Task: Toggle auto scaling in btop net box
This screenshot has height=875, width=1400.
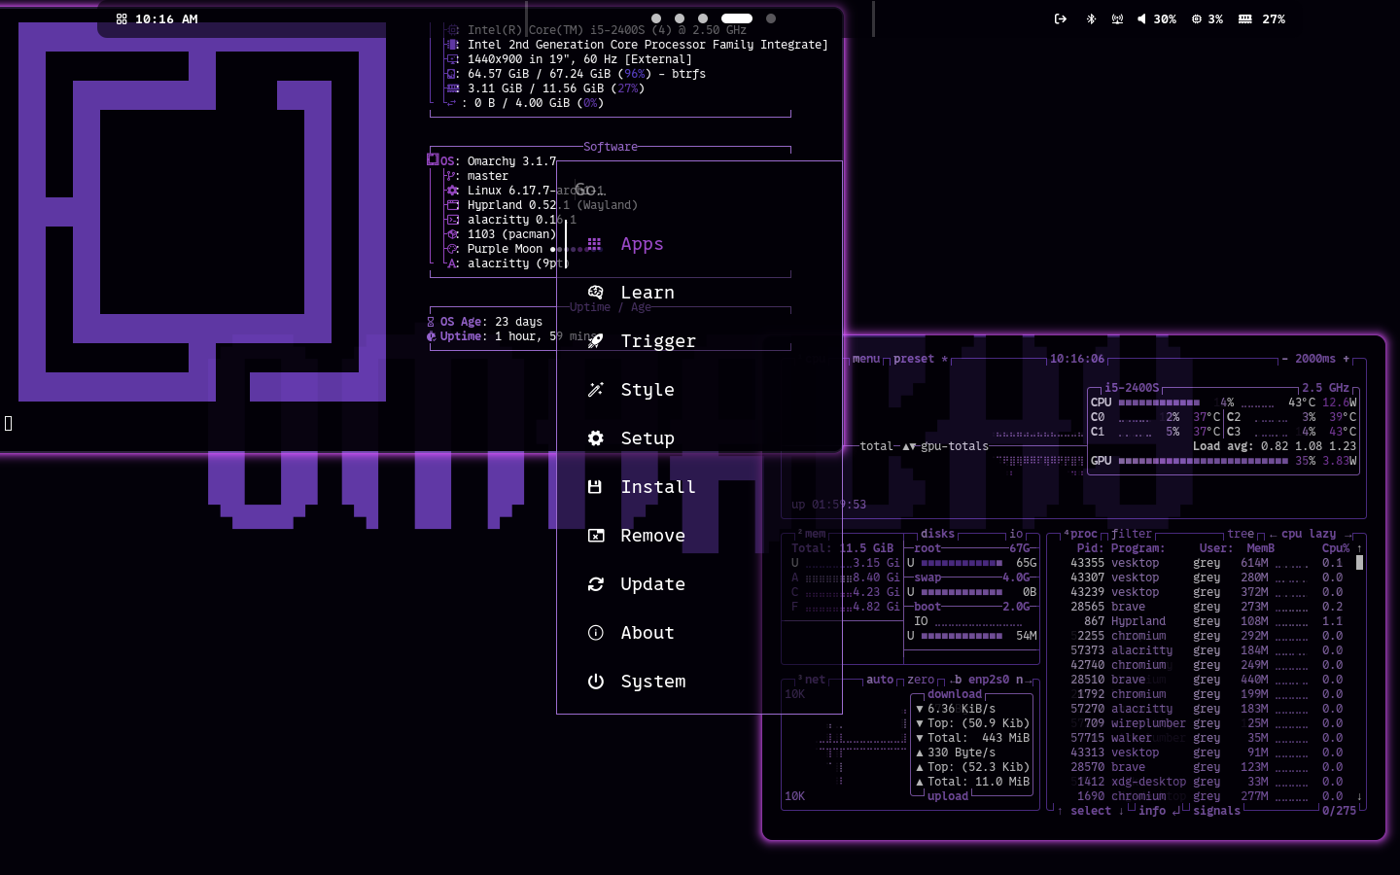Action: (x=880, y=680)
